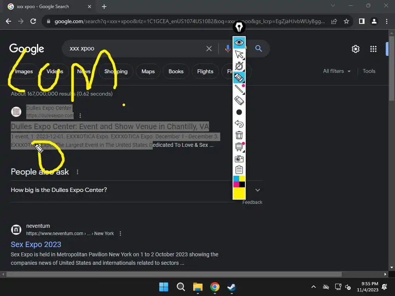Image resolution: width=395 pixels, height=296 pixels.
Task: Open three-dot menu beside Dulles Expo Center
Action: (80, 116)
